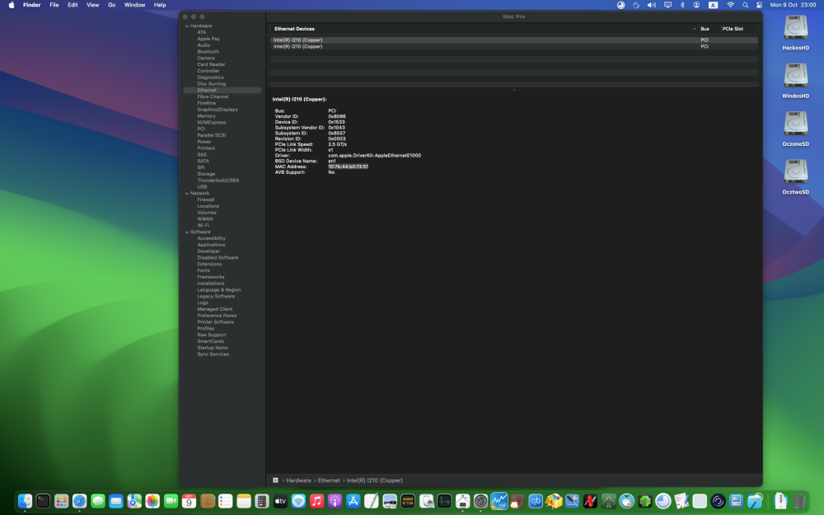Launch Music app from the Dock
Viewport: 824px width, 515px height.
[316, 501]
